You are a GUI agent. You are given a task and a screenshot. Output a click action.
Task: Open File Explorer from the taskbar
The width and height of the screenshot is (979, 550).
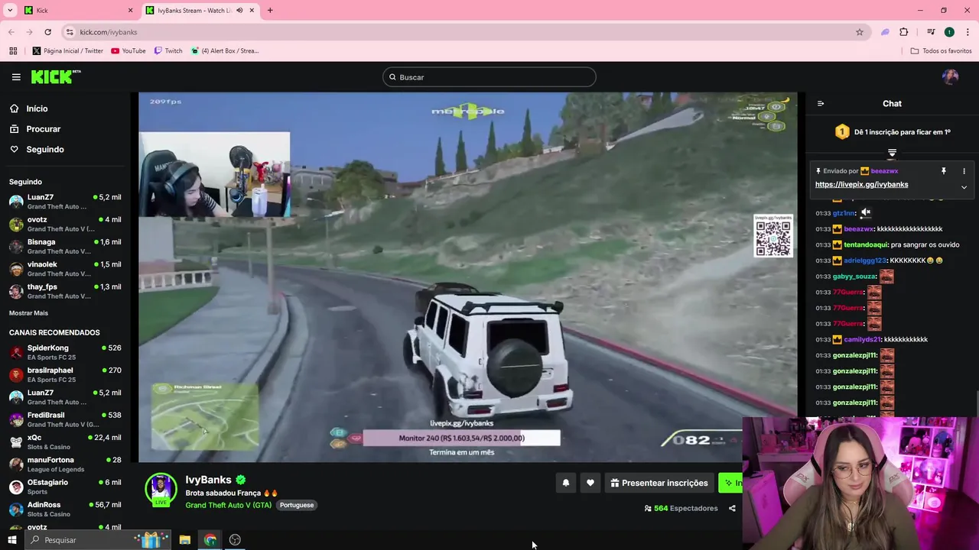pyautogui.click(x=185, y=540)
